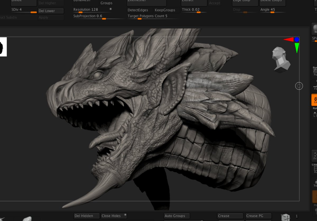Click the Divide button
The image size is (317, 221).
24,3
